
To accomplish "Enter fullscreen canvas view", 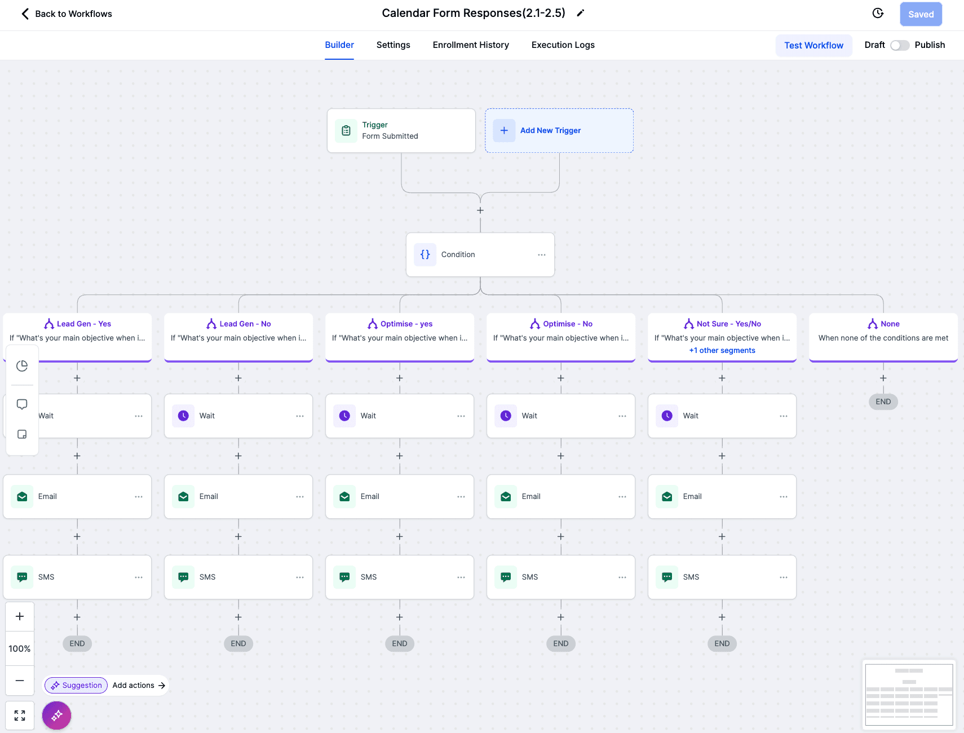I will (20, 715).
